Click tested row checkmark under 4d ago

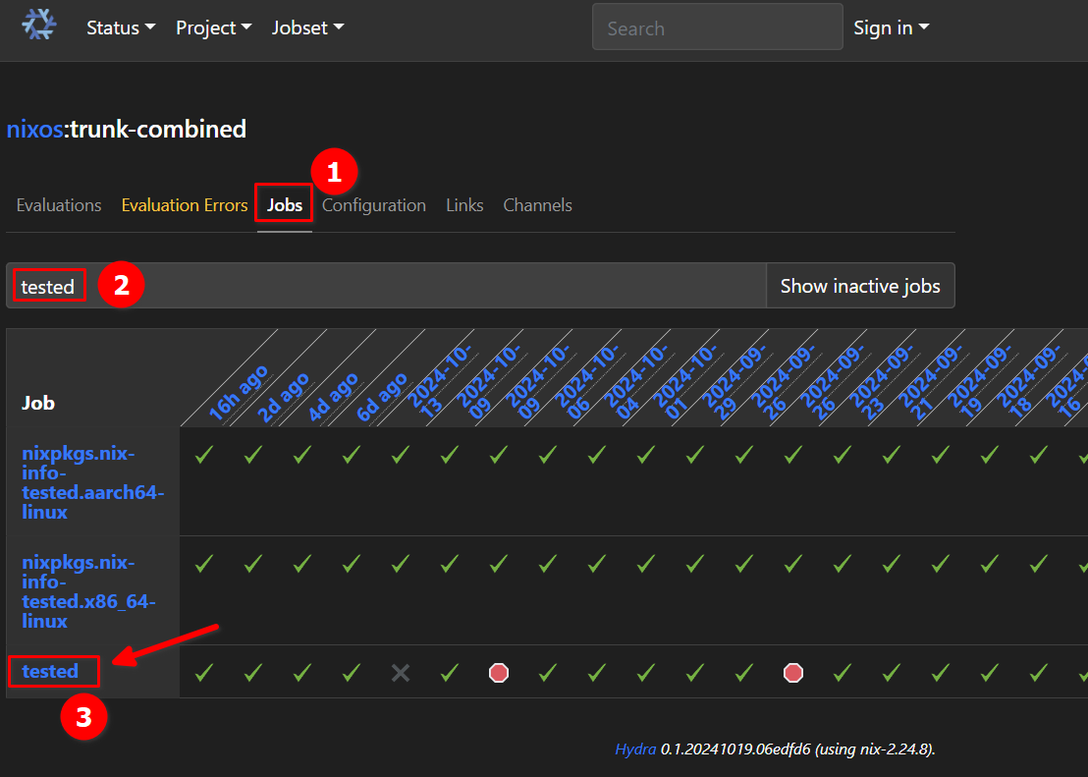point(302,672)
